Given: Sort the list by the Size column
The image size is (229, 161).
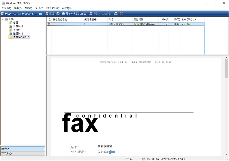Looking at the screenshot, I should tap(175, 19).
